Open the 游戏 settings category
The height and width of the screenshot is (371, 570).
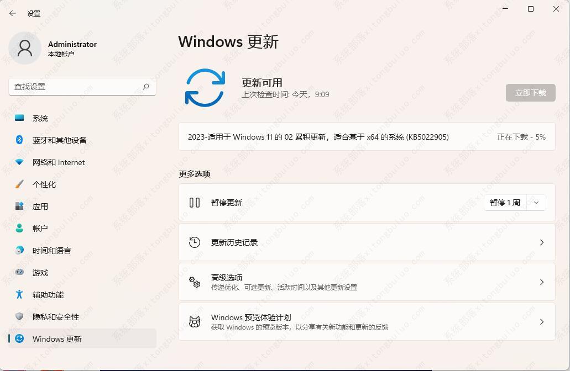(40, 273)
